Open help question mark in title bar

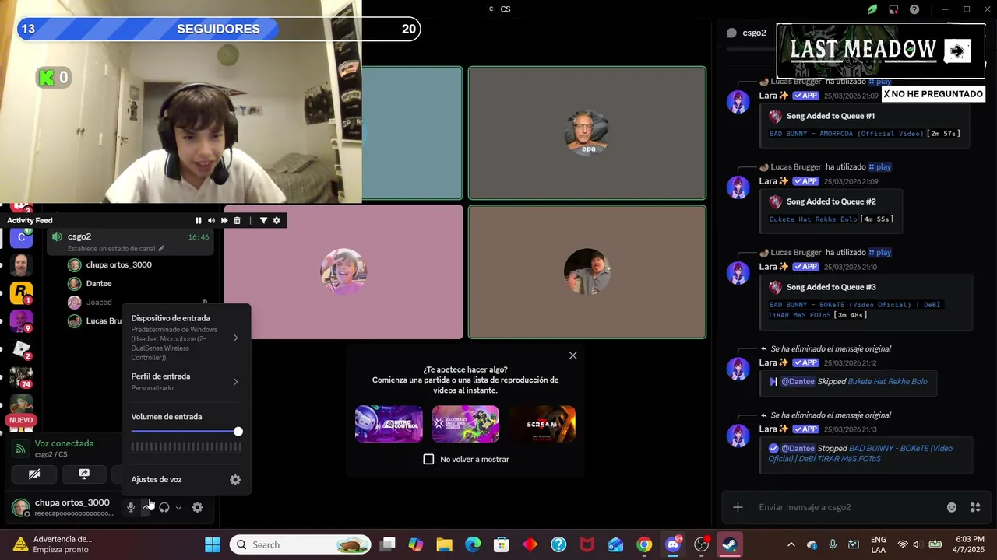[914, 9]
